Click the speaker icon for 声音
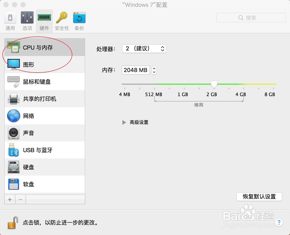Viewport: 290px width, 235px height. click(x=14, y=133)
